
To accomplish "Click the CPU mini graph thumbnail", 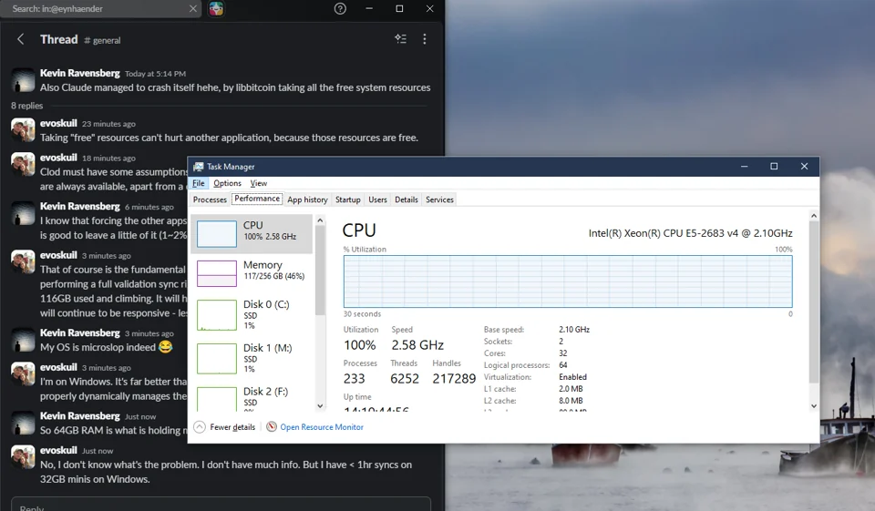I will pos(217,234).
